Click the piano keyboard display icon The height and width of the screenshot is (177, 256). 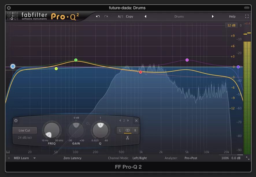coord(8,152)
